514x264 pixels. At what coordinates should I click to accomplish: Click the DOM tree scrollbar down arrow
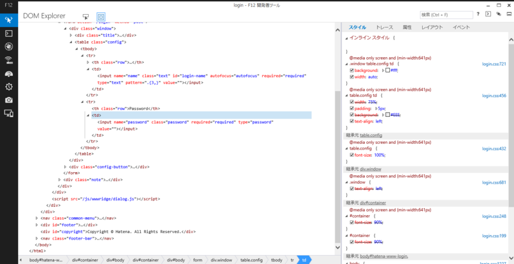(x=338, y=247)
